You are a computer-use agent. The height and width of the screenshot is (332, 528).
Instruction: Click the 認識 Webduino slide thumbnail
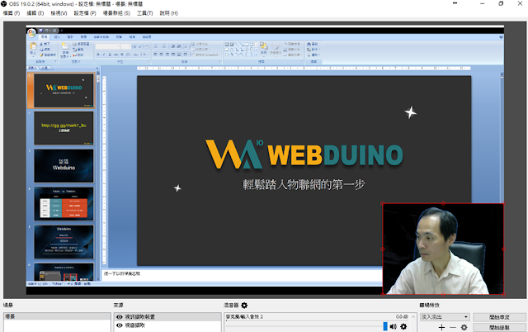click(64, 166)
